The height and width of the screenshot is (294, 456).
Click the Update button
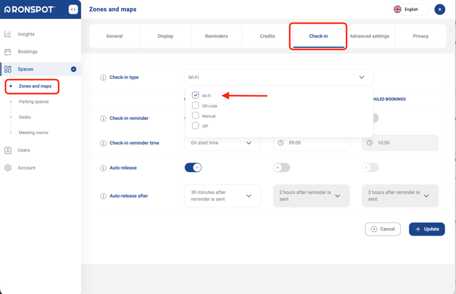427,229
